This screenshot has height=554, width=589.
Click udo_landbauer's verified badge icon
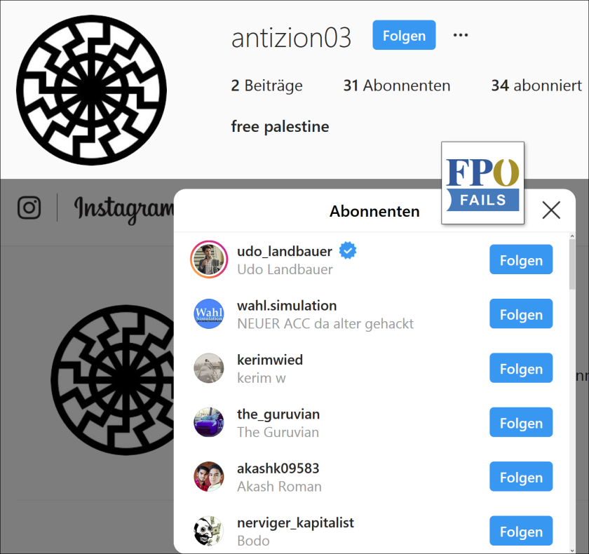click(x=348, y=250)
